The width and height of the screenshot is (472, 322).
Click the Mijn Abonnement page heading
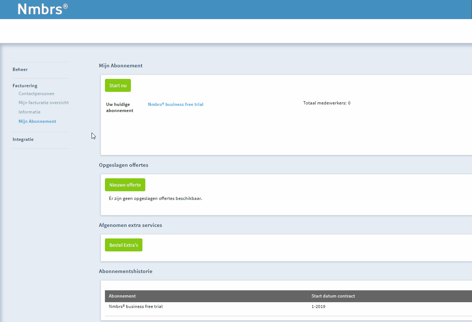(121, 66)
